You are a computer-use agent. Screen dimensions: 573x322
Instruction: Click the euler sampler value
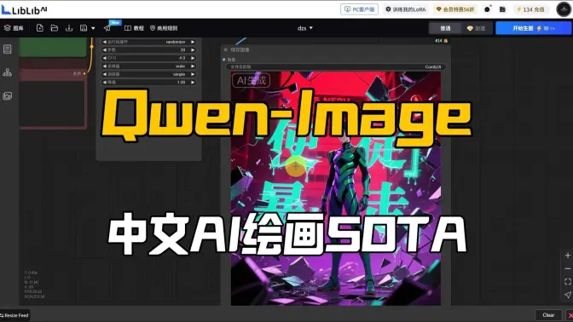click(148, 66)
